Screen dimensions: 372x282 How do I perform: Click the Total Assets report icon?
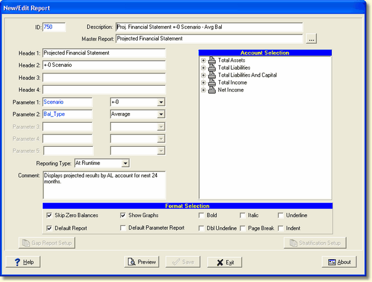pos(212,60)
